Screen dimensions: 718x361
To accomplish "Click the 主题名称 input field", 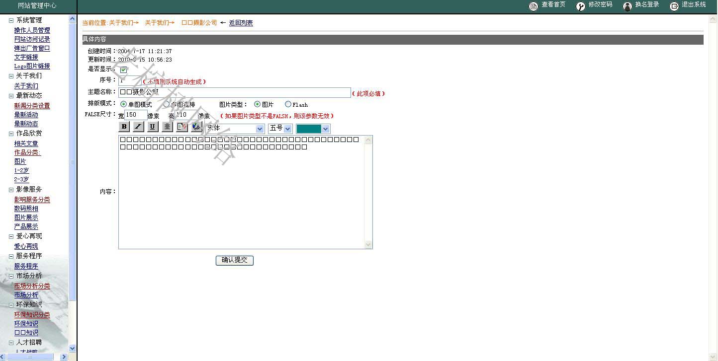I will pyautogui.click(x=235, y=93).
